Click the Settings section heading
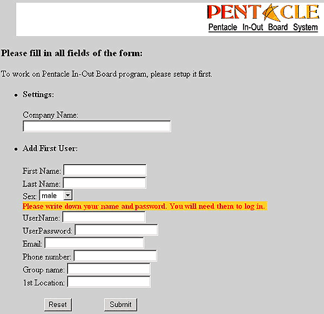The image size is (324, 314). coord(38,95)
